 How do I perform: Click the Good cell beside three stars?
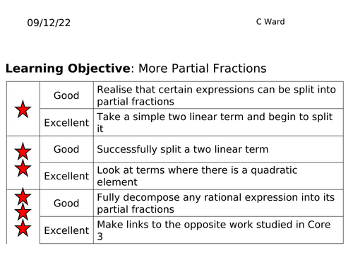66,203
